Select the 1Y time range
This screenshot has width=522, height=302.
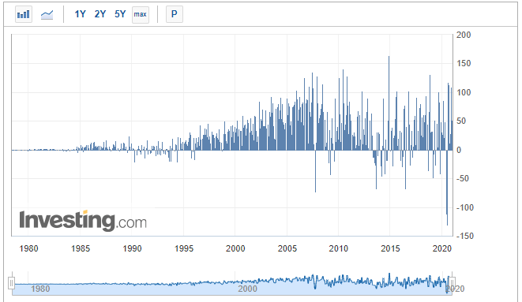point(80,14)
